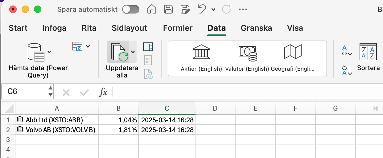Expand the Uppdatera alla dropdown arrow
The width and height of the screenshot is (383, 158).
tap(133, 52)
